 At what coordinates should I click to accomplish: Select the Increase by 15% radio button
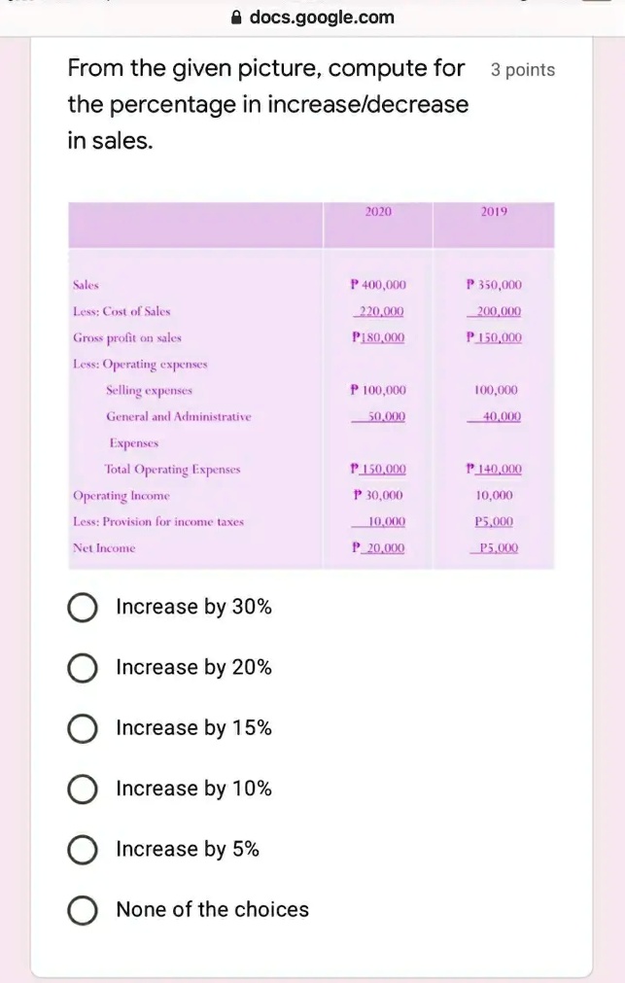tap(82, 728)
